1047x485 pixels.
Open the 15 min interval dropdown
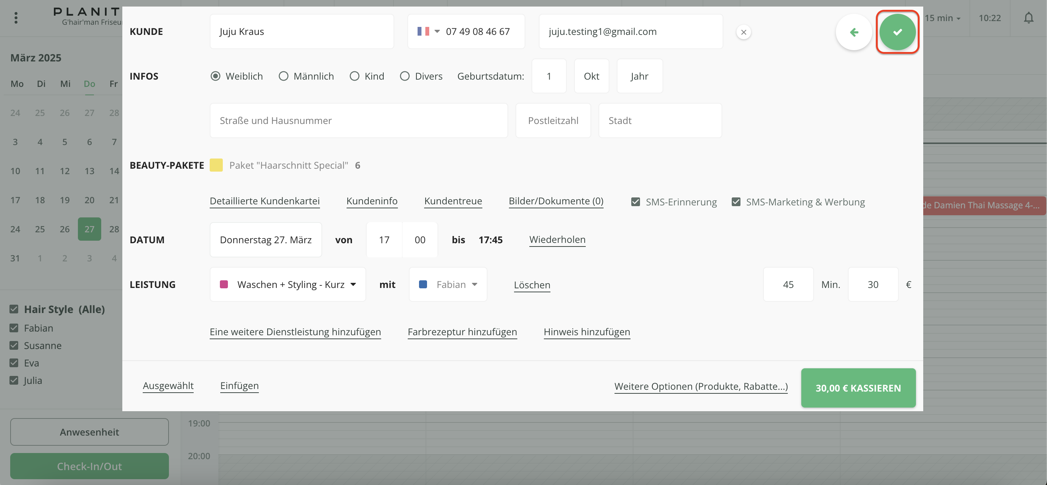[x=942, y=18]
